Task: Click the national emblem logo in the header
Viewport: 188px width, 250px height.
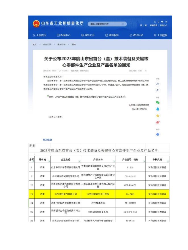Action: click(x=36, y=24)
